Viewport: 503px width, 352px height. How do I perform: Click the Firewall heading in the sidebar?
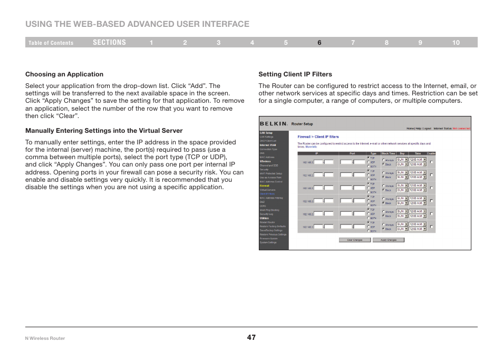pyautogui.click(x=265, y=185)
